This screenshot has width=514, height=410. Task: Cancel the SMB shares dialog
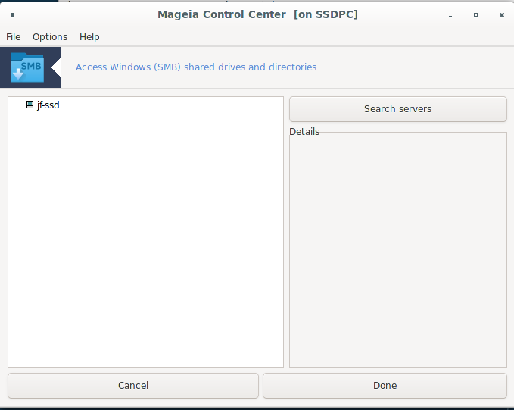point(133,386)
